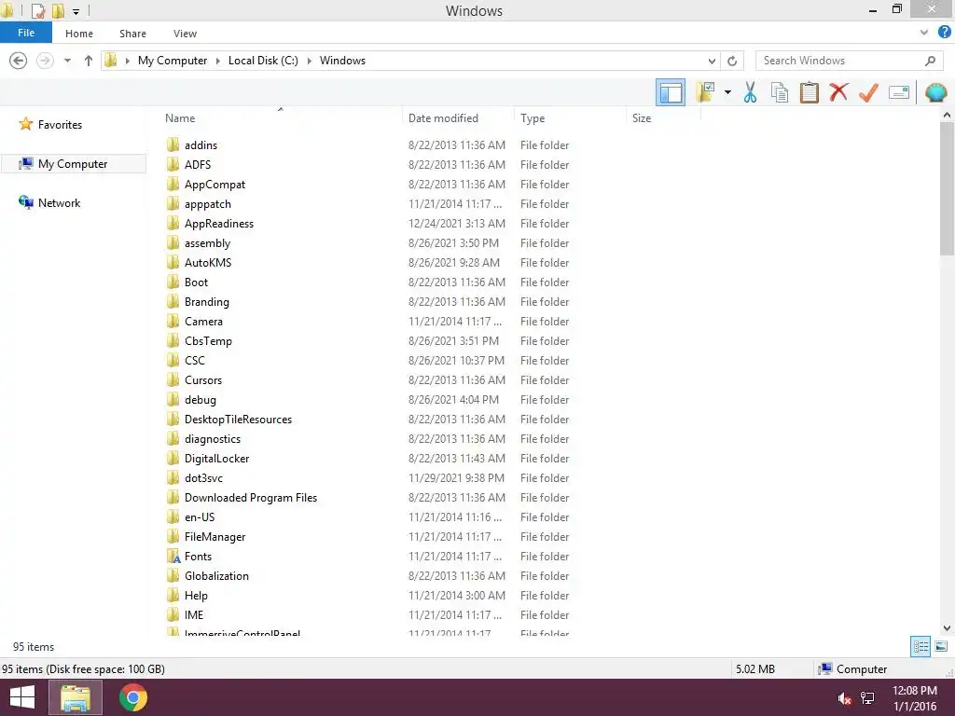
Task: Refresh the Windows folder view
Action: (732, 61)
